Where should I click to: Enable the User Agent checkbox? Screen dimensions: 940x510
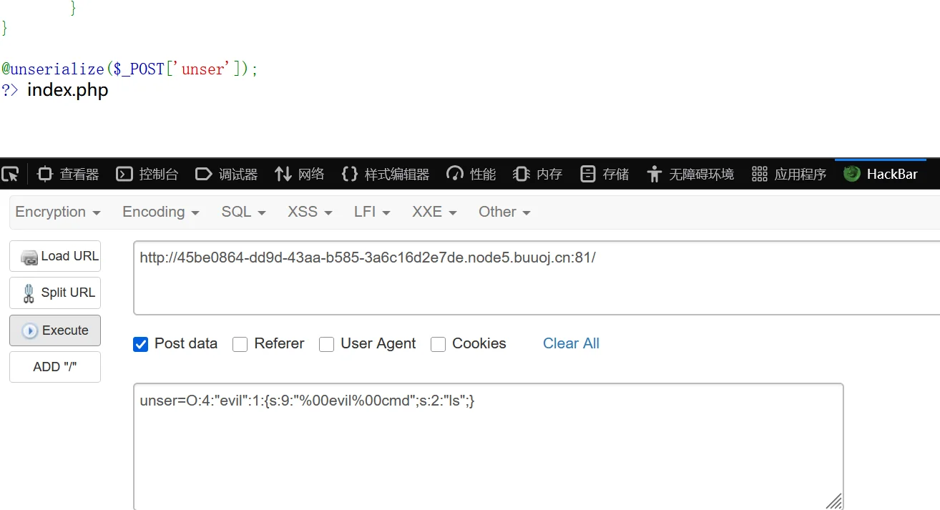point(326,344)
